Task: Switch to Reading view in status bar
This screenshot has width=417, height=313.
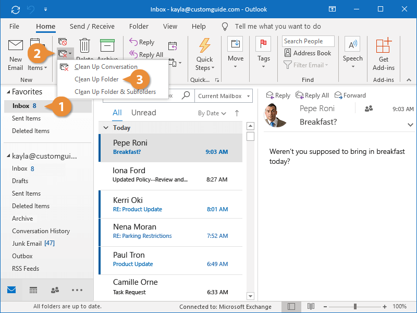Action: coord(311,307)
